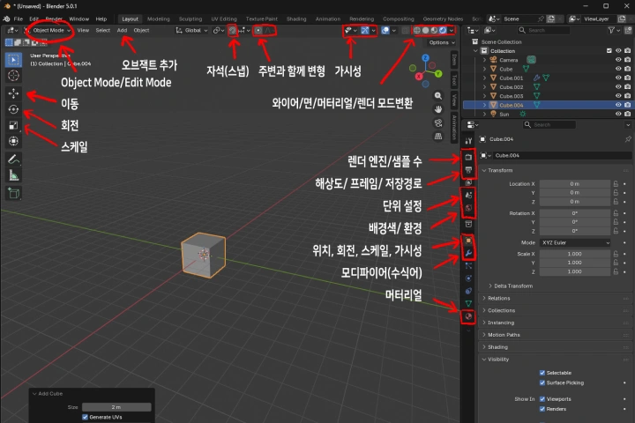Hide Cube.002 with its eye icon
This screenshot has height=423, width=635.
point(618,87)
